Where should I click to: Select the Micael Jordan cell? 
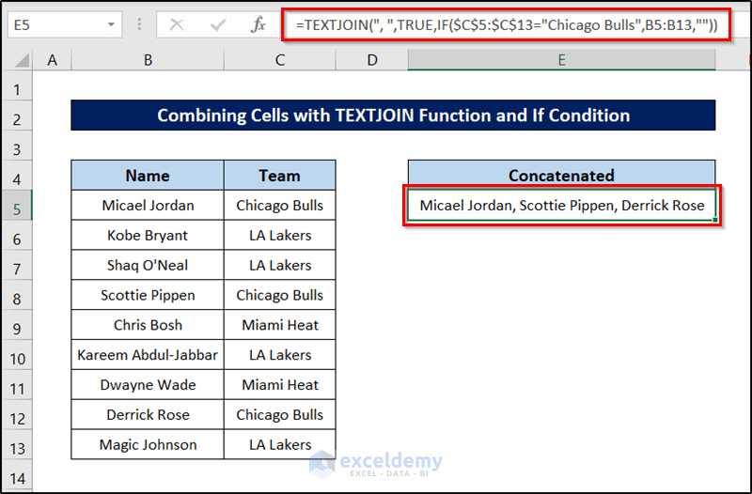pyautogui.click(x=148, y=205)
